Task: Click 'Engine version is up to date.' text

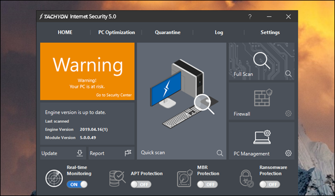Action: [x=75, y=112]
